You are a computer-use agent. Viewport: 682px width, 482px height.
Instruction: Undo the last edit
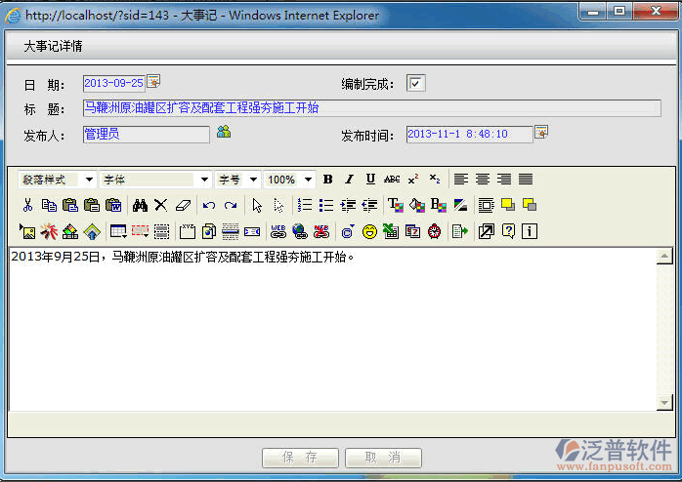[x=209, y=205]
